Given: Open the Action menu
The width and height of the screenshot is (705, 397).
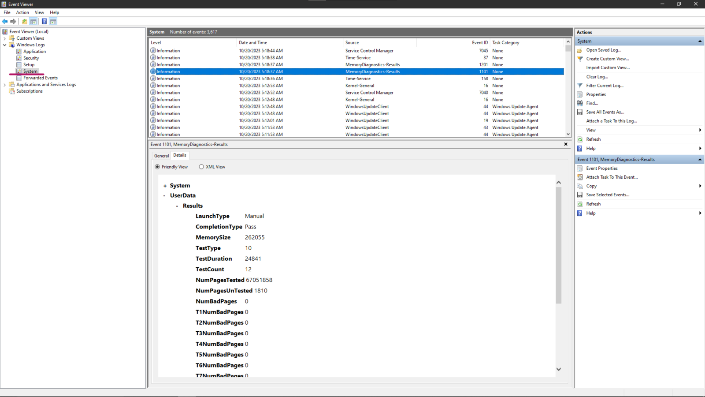Looking at the screenshot, I should 22,12.
